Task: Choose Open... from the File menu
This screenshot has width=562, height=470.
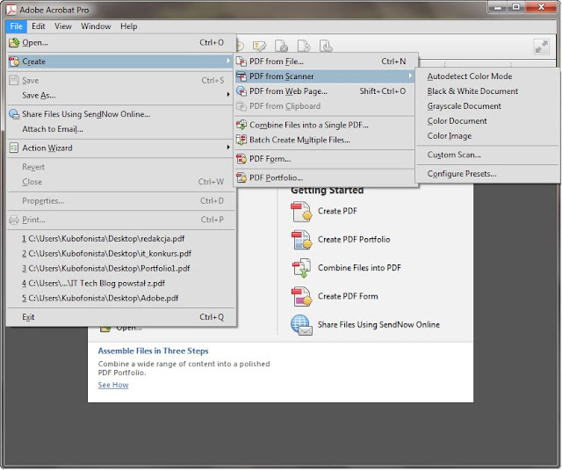Action: 121,43
